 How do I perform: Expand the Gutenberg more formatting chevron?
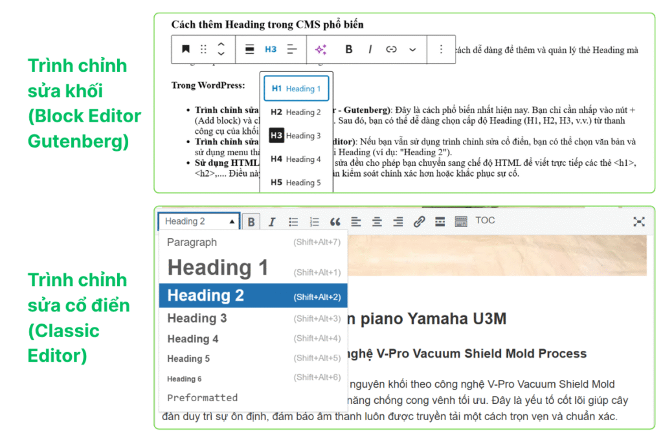pos(412,49)
